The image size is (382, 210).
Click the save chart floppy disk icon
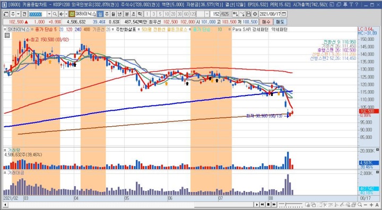click(248, 14)
